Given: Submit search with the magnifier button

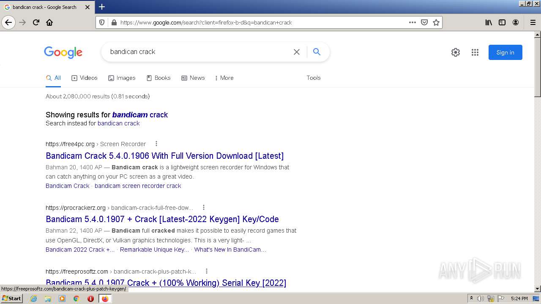Looking at the screenshot, I should [x=317, y=52].
